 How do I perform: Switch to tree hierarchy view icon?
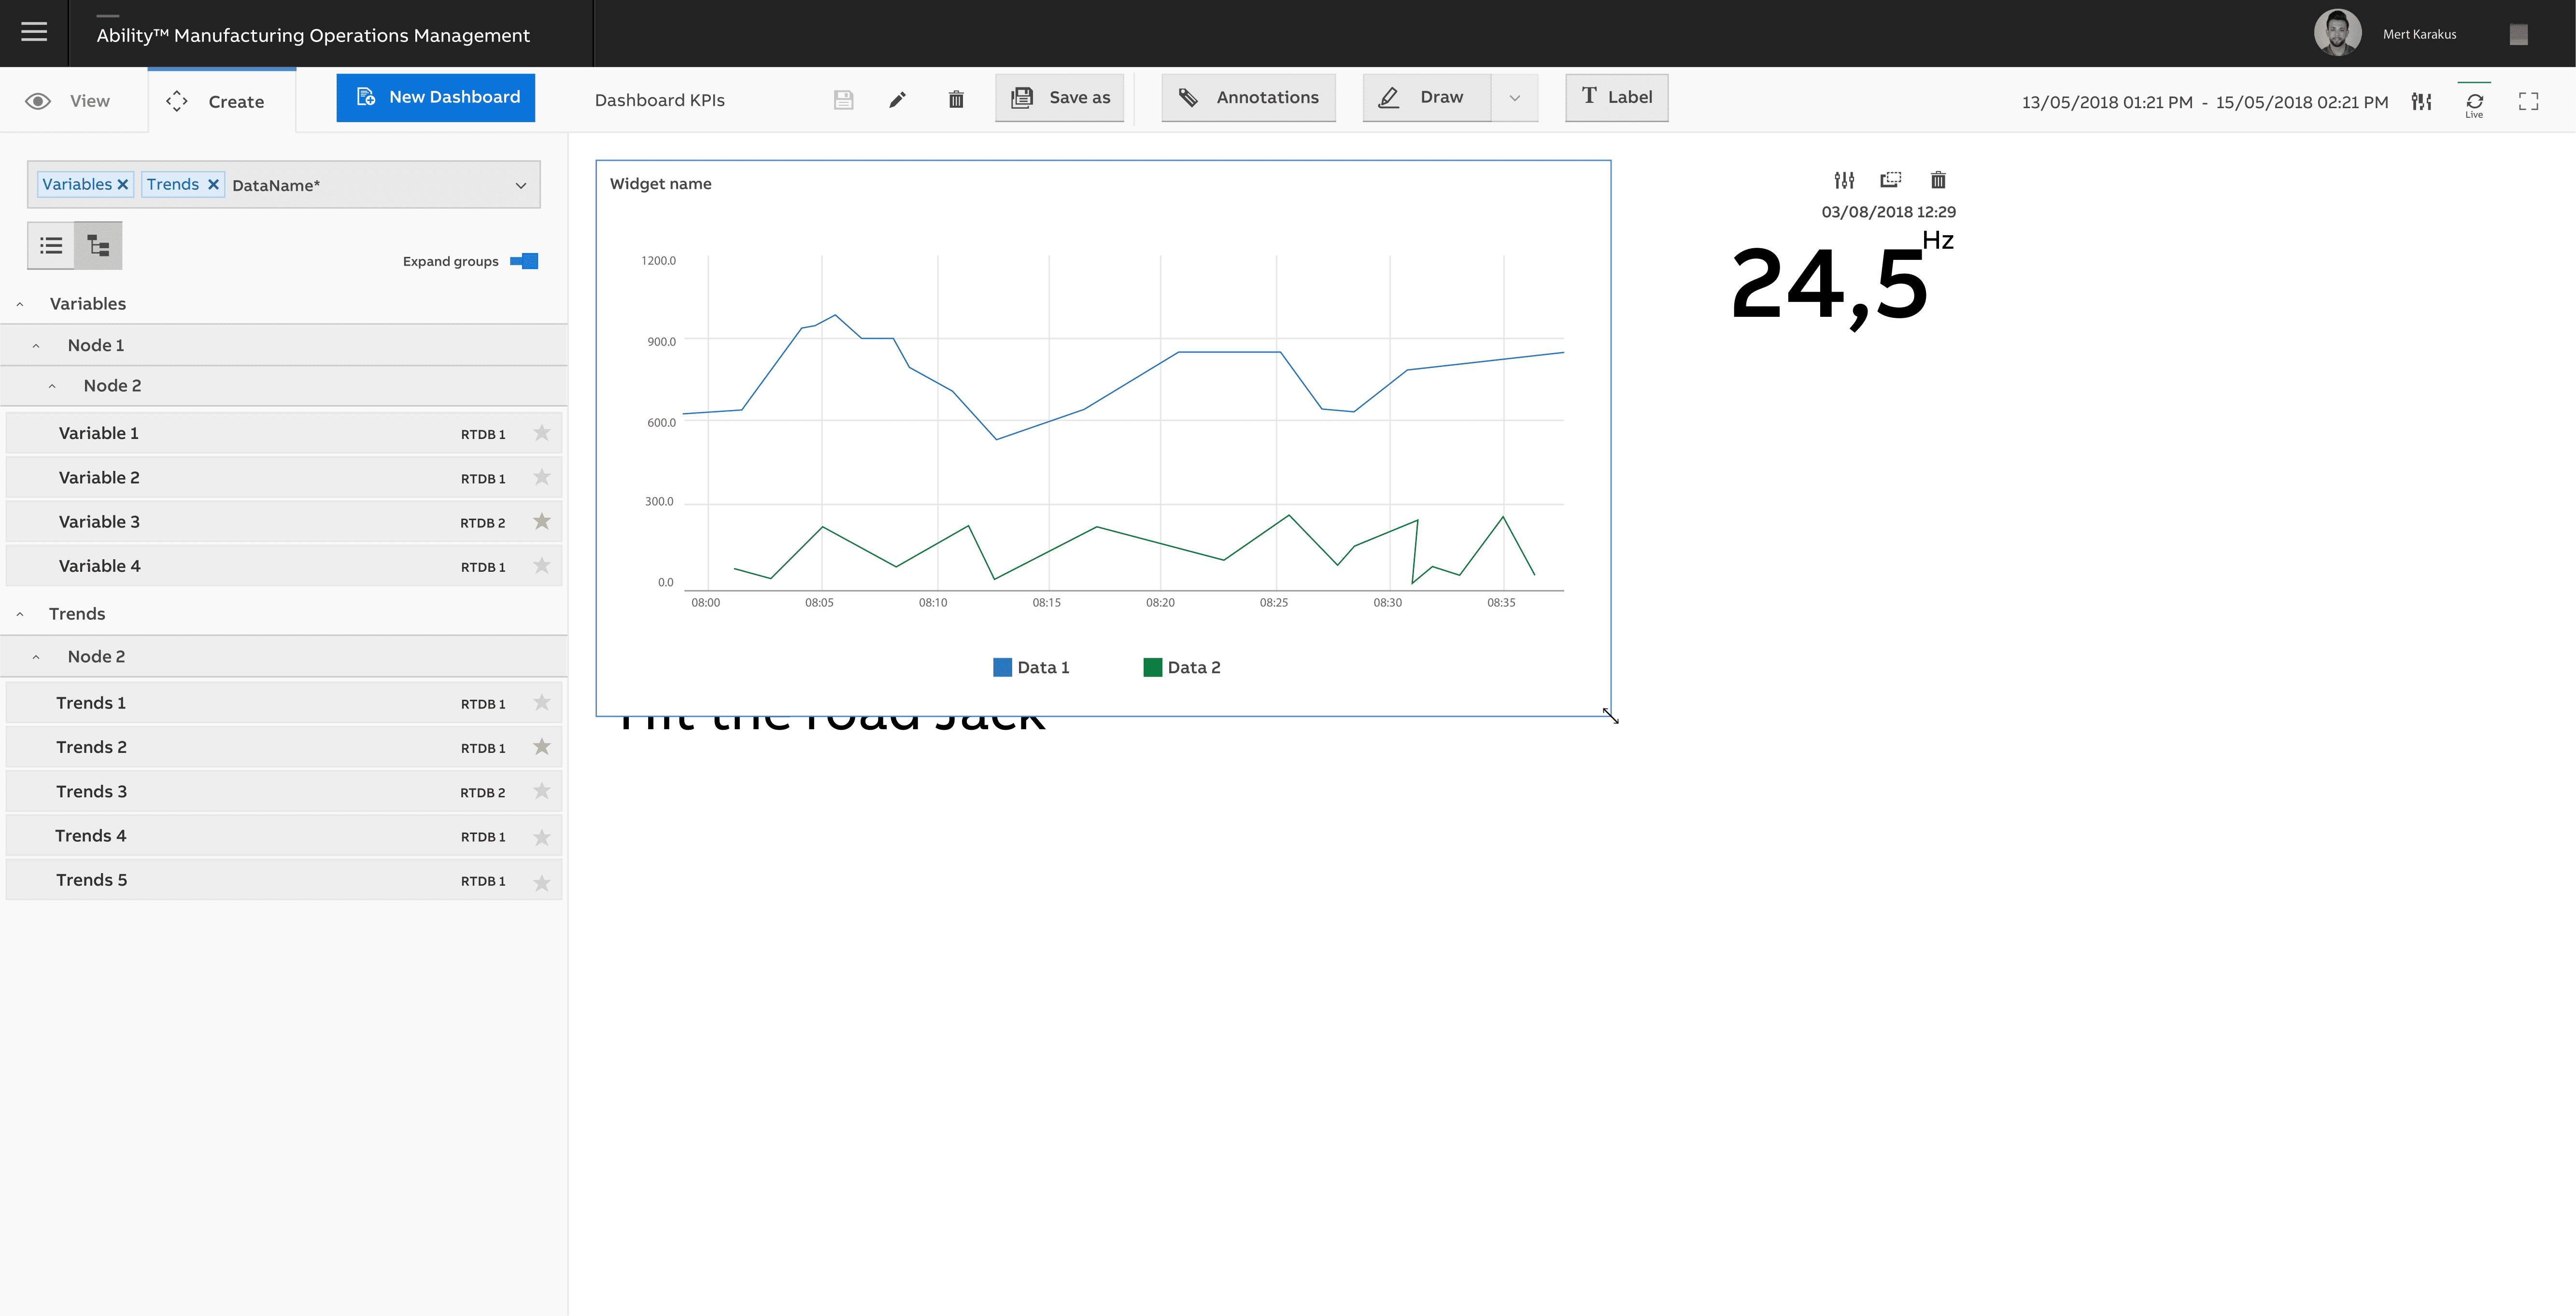(98, 245)
